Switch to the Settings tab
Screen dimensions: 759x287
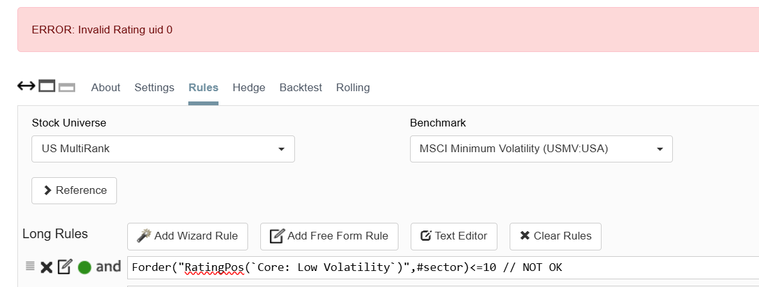tap(154, 88)
